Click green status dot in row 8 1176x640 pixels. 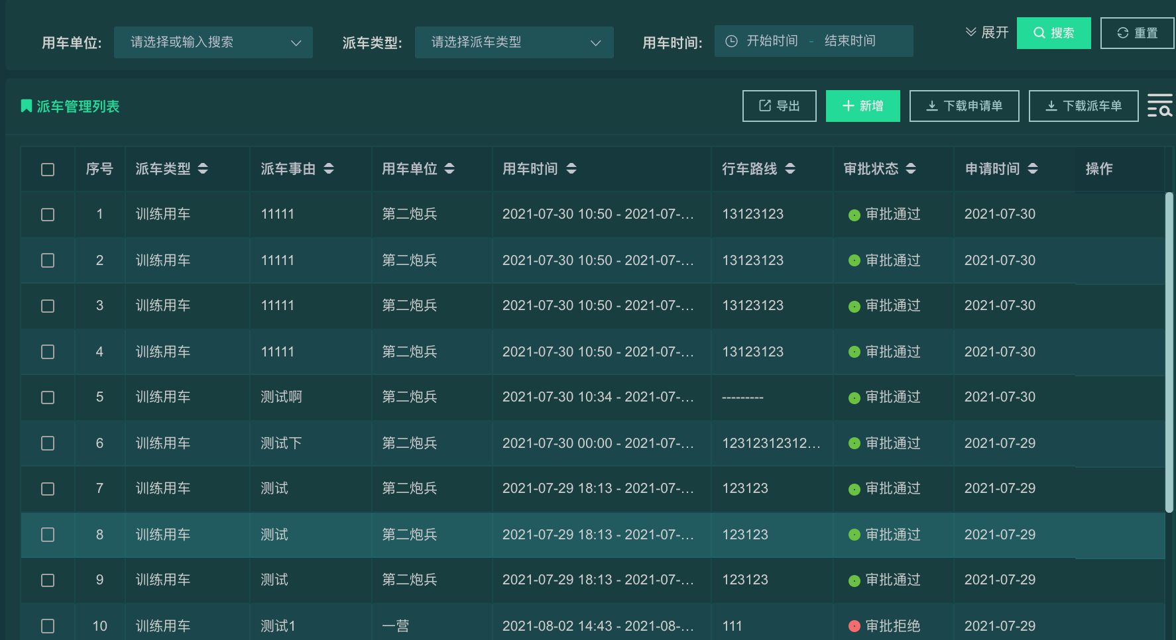[x=854, y=535]
